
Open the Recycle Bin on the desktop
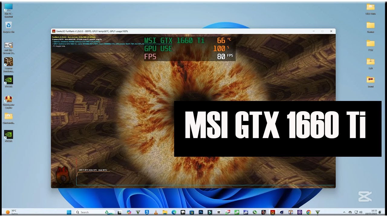tap(8, 27)
